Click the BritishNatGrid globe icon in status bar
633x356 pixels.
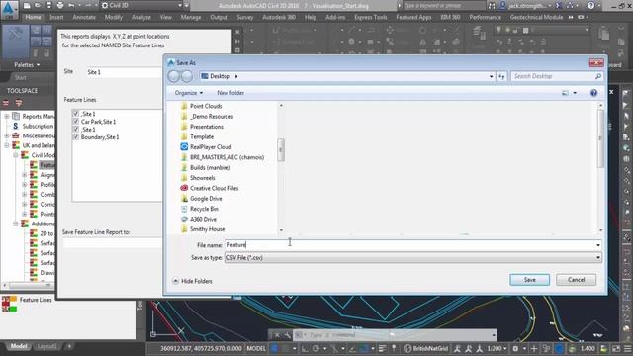click(407, 348)
